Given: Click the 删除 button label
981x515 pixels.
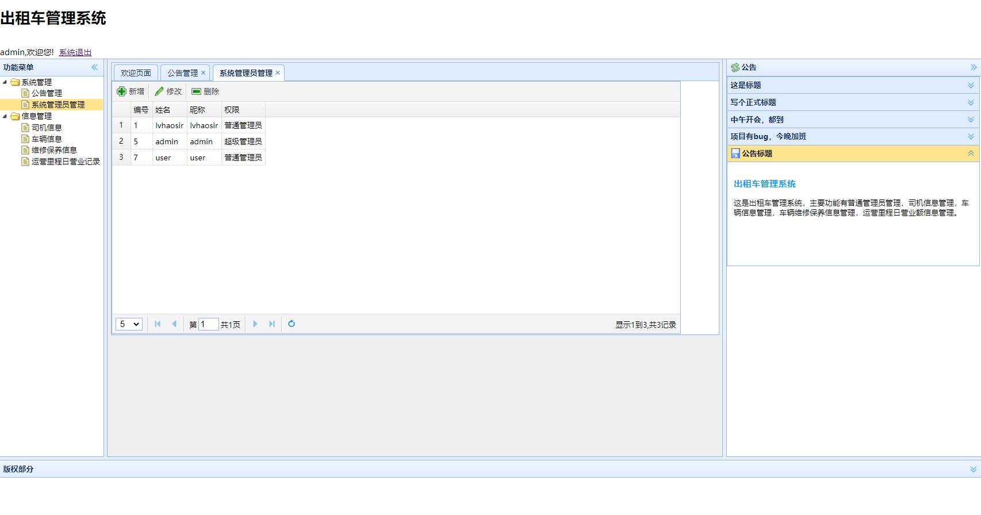Looking at the screenshot, I should click(212, 91).
